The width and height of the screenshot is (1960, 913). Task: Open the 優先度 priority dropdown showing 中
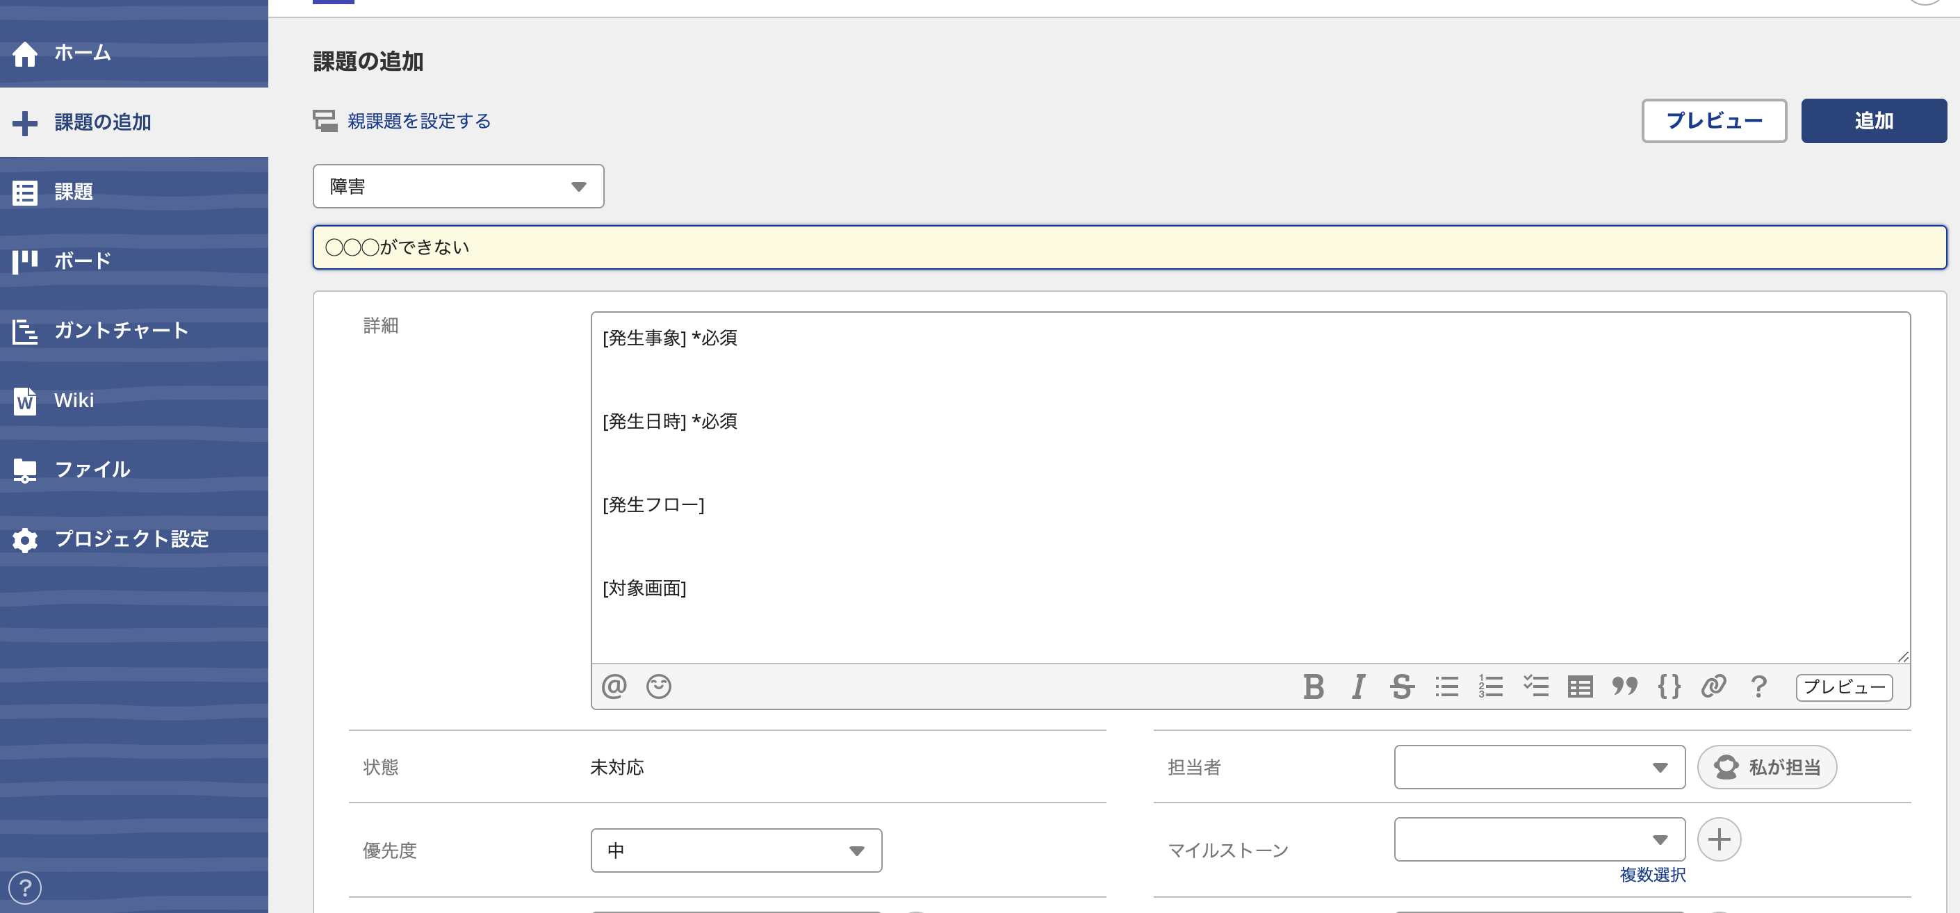[736, 850]
